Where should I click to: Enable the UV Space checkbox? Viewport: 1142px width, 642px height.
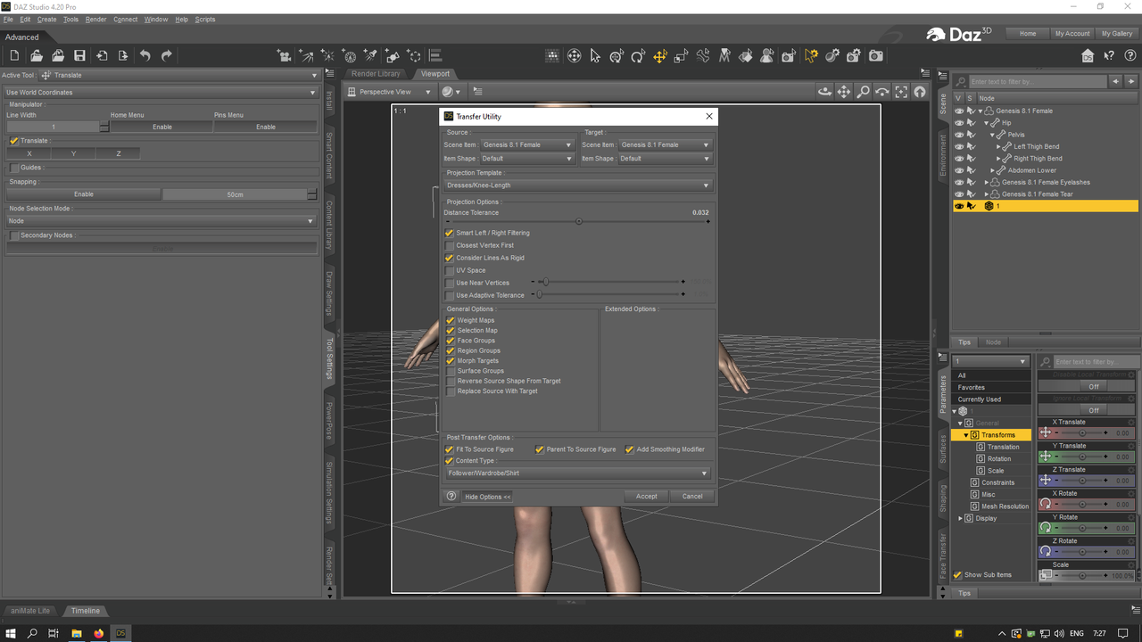point(450,270)
